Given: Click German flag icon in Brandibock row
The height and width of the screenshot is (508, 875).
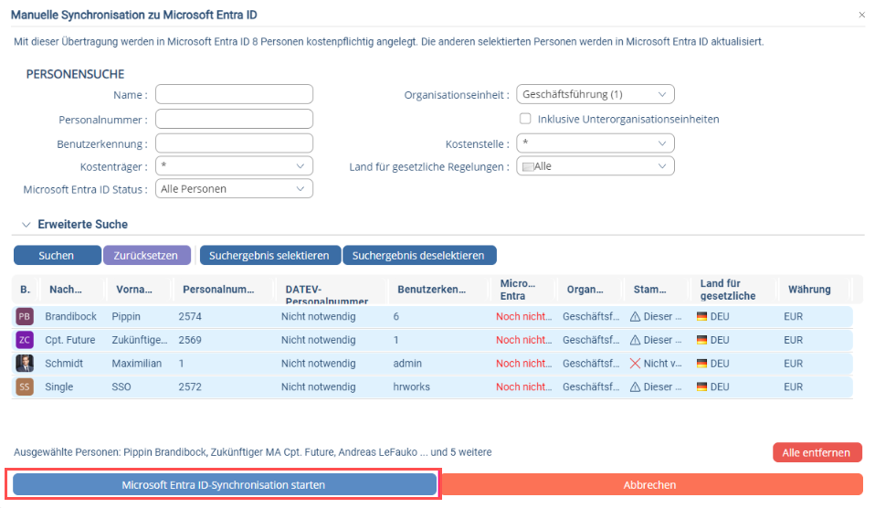Looking at the screenshot, I should 702,316.
